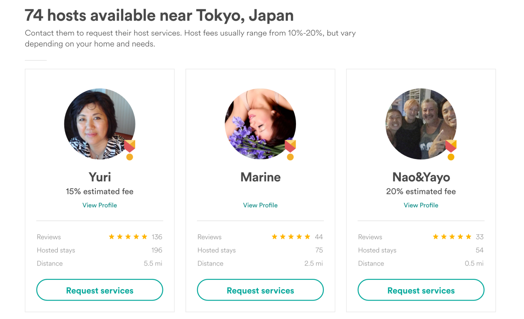Click Nao&Yayo's group profile picture

421,124
